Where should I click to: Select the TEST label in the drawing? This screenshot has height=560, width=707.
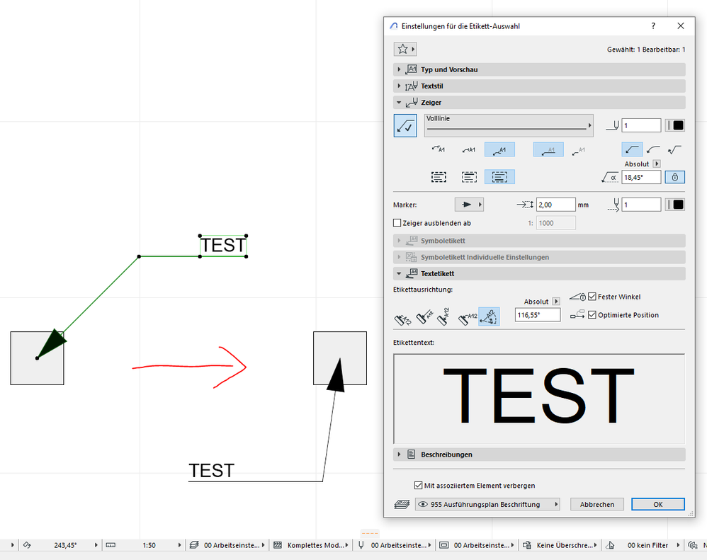[223, 246]
